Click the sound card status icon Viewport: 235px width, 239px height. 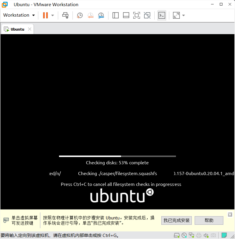tap(206, 235)
